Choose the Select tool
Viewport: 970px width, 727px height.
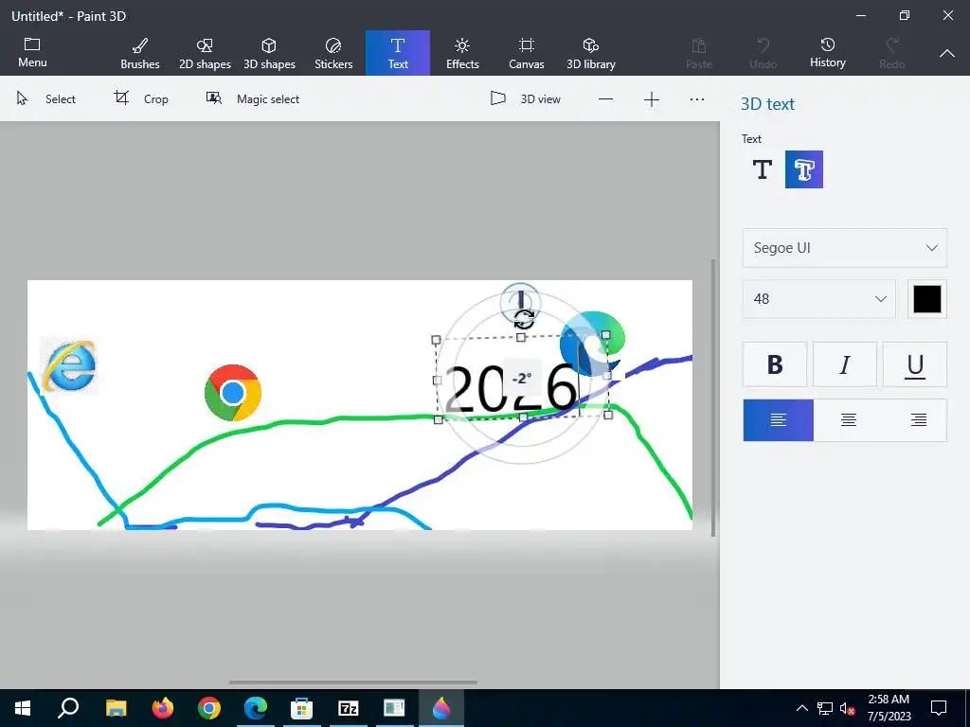(45, 98)
